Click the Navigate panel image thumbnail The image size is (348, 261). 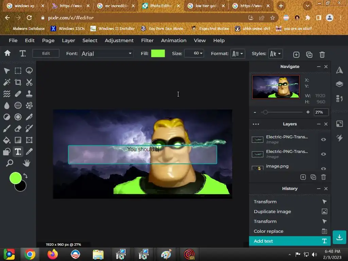click(276, 87)
